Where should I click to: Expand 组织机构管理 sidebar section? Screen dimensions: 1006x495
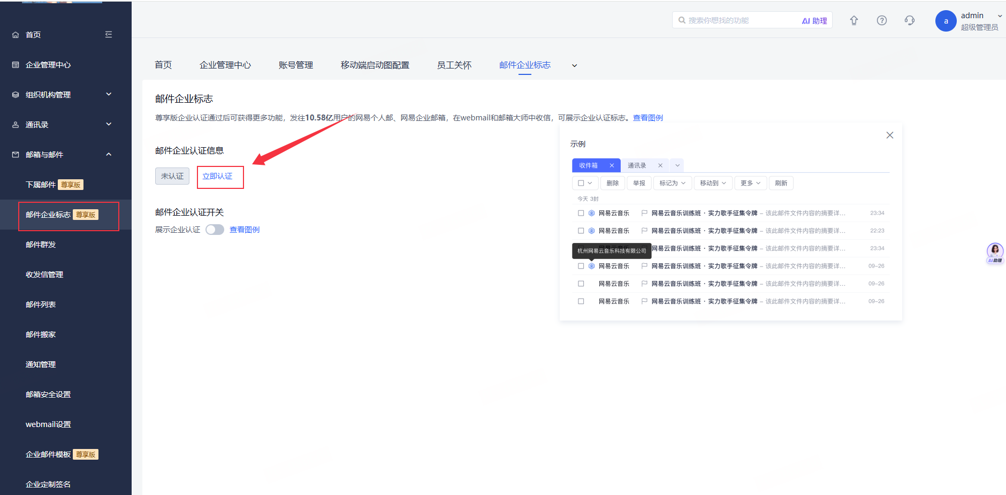click(x=109, y=94)
